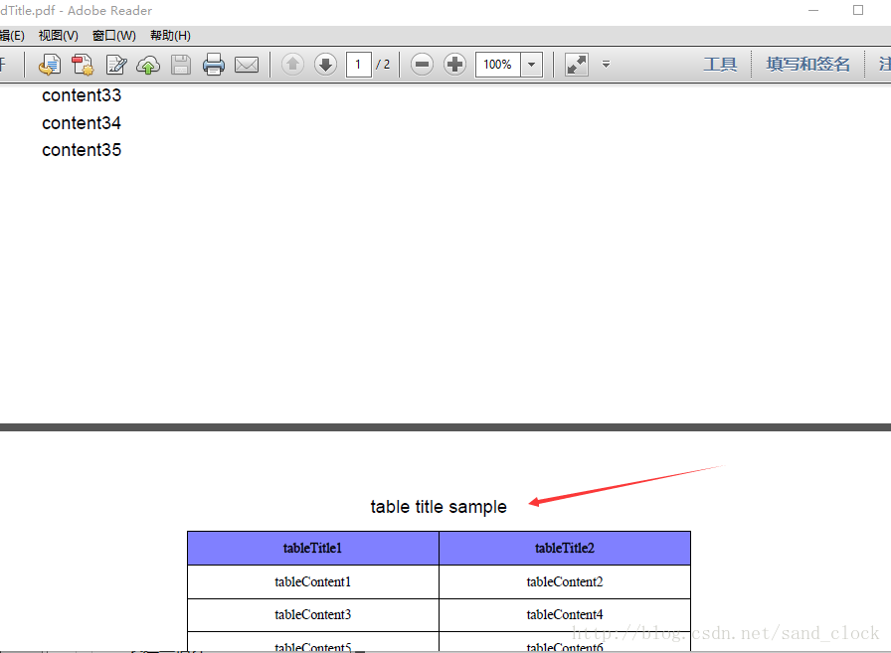Screen dimensions: 891x653
Task: Click the printer icon
Action: pyautogui.click(x=214, y=65)
